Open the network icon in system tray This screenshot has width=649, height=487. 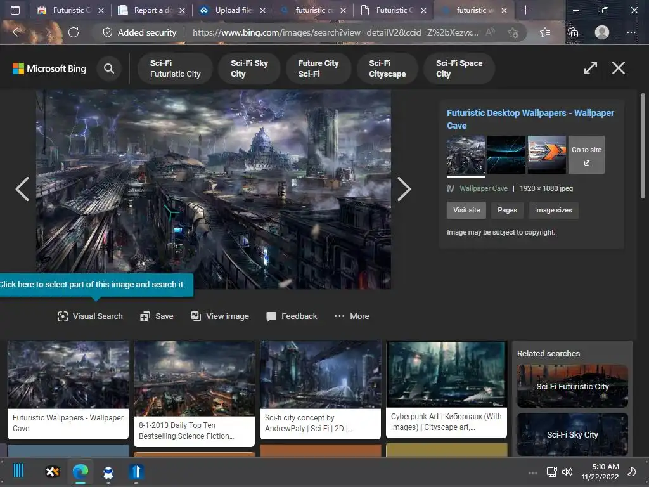(551, 472)
